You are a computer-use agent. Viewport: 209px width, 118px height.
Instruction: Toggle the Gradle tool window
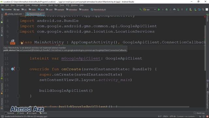[207, 17]
